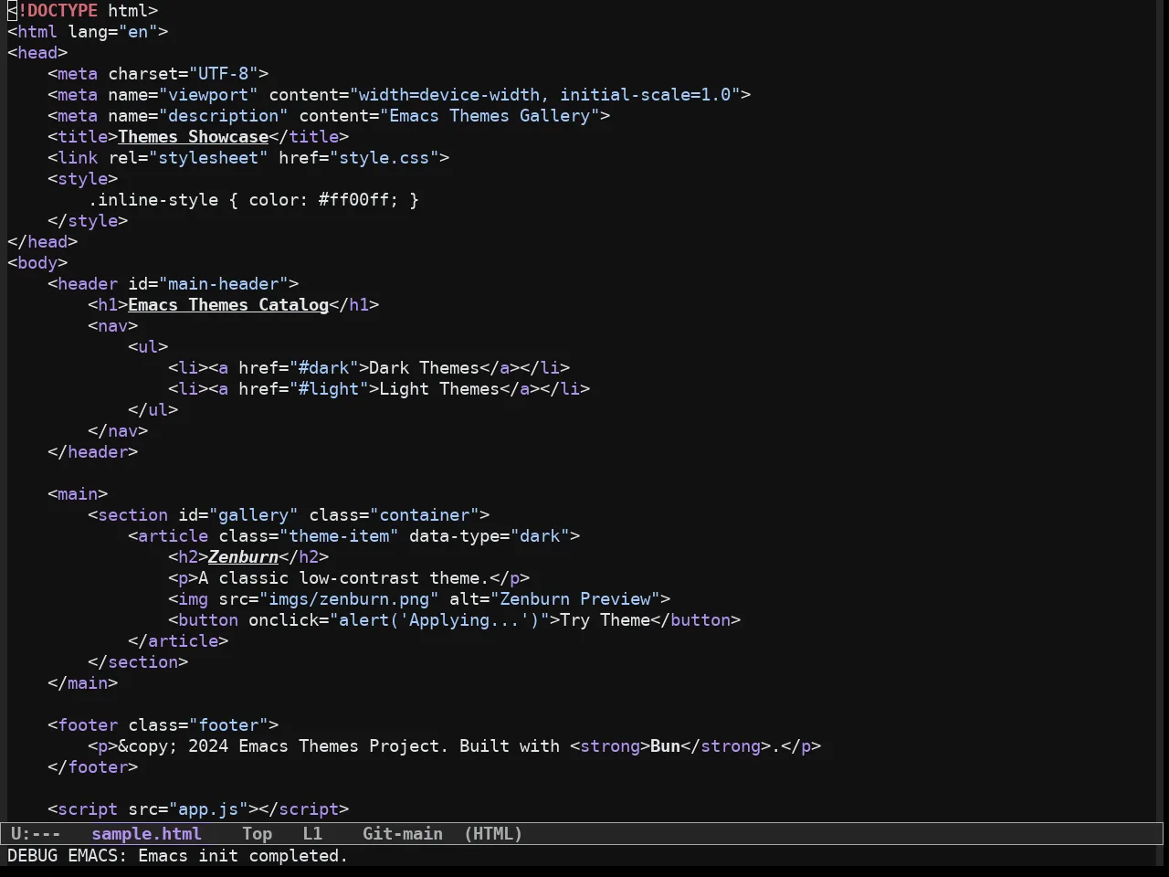Screen dimensions: 1169x877
Task: Click the sample.html buffer name in mode line
Action: click(146, 834)
